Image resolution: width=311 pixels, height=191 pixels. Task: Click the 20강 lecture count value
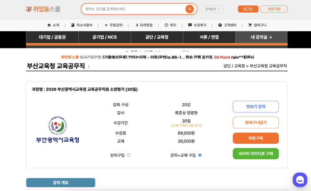186,104
